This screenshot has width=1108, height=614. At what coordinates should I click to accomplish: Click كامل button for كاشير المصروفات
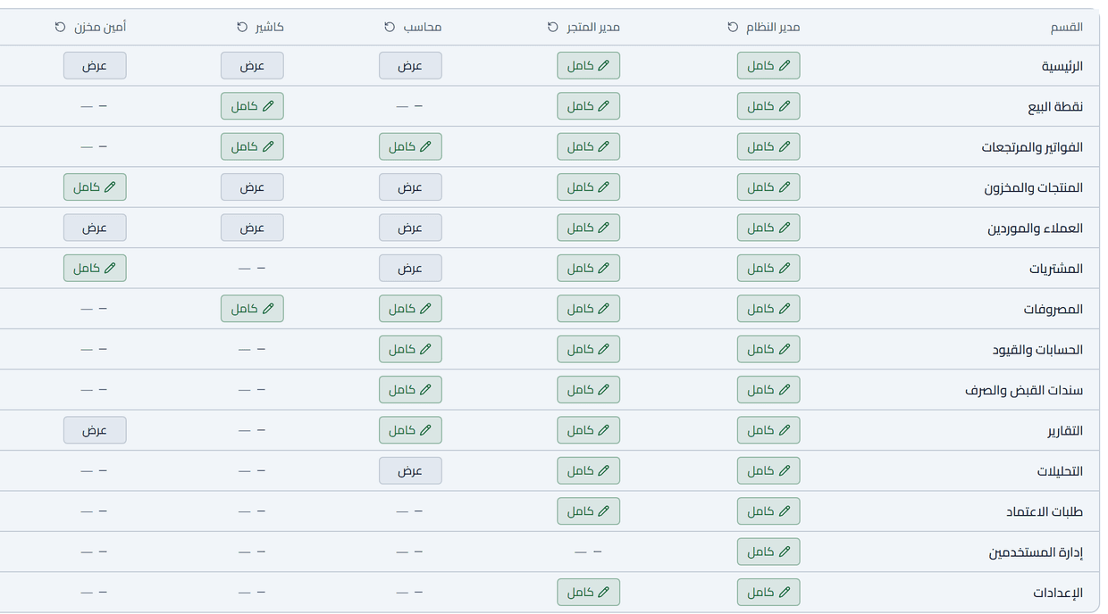(252, 309)
